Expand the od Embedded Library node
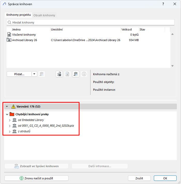The width and height of the screenshot is (181, 184). point(10,120)
